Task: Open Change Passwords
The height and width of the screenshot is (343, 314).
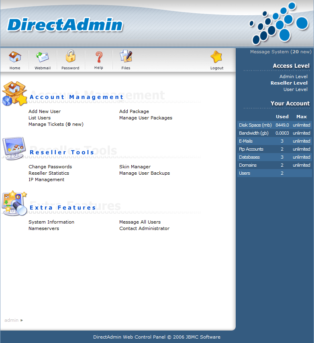Action: pos(50,167)
